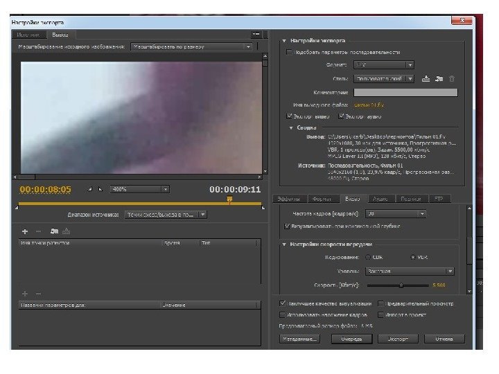Click the timeline out-point triangle handle

coord(263,208)
